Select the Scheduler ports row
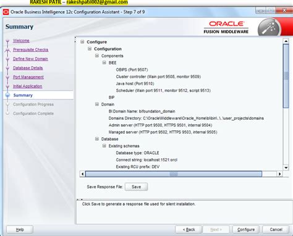Screen dimensions: 293x236 click(163, 90)
